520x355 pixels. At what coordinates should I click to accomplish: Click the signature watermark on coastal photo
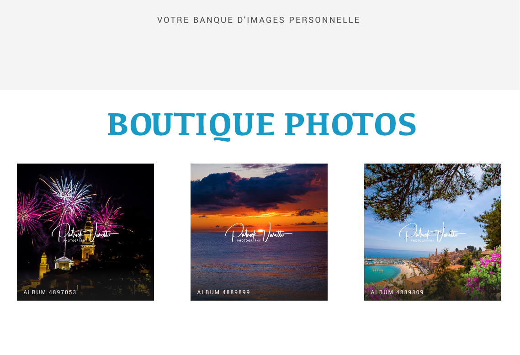433,233
